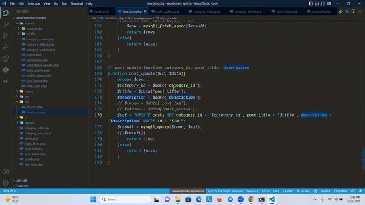Click the Split Editor Right icon
Image resolution: width=365 pixels, height=205 pixels.
[354, 11]
